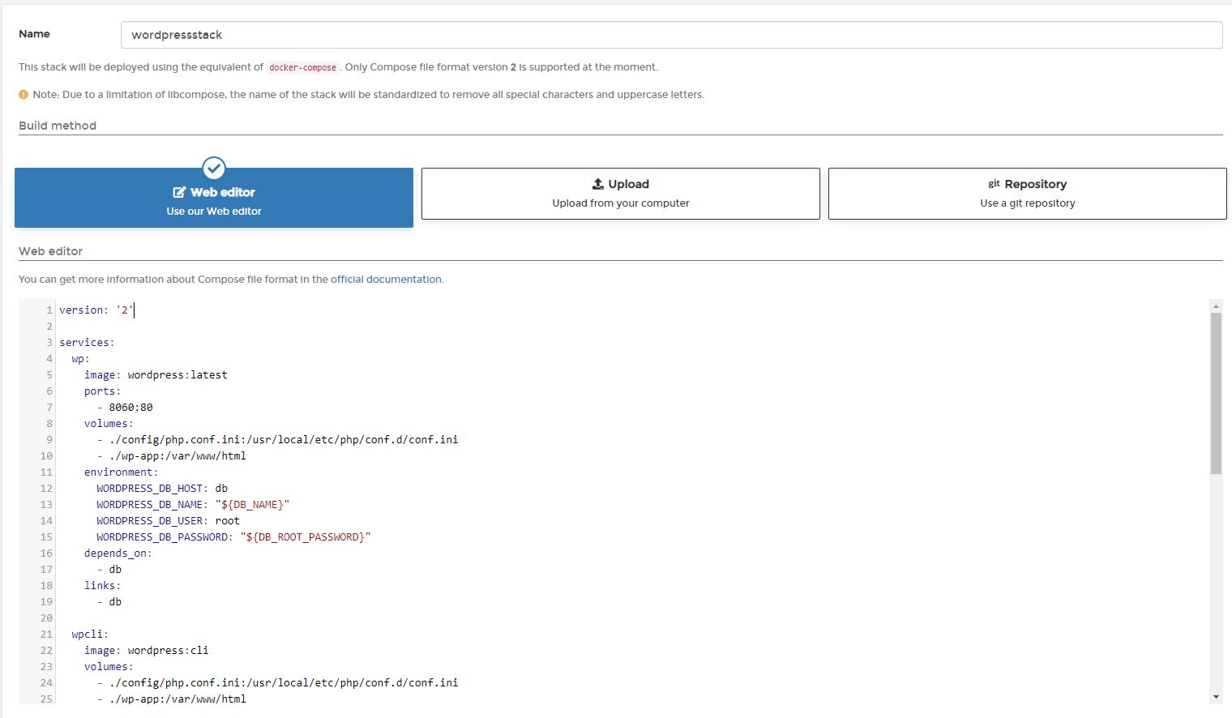1232x718 pixels.
Task: Click the WORDPRESS_DB_PASSWORD line
Action: point(233,536)
